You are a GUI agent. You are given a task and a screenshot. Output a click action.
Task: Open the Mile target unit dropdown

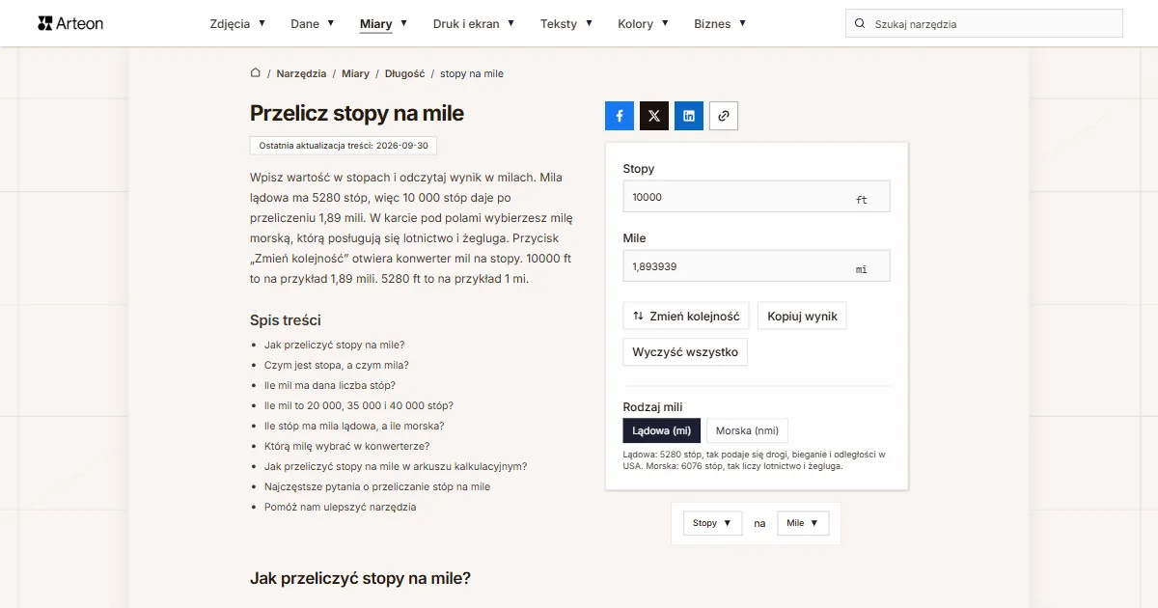coord(803,523)
